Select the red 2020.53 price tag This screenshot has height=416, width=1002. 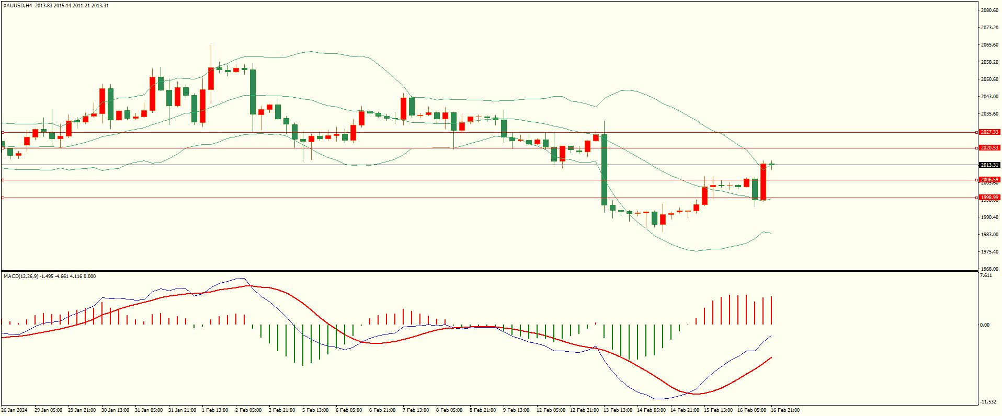(989, 148)
